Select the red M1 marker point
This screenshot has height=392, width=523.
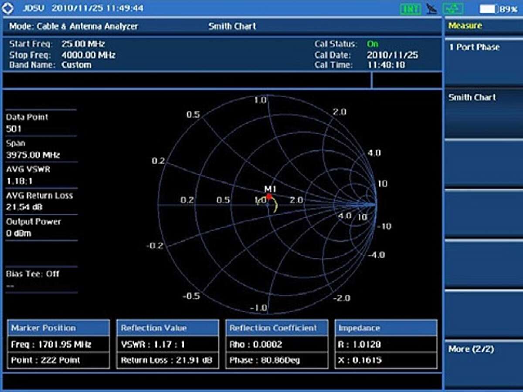coord(269,197)
